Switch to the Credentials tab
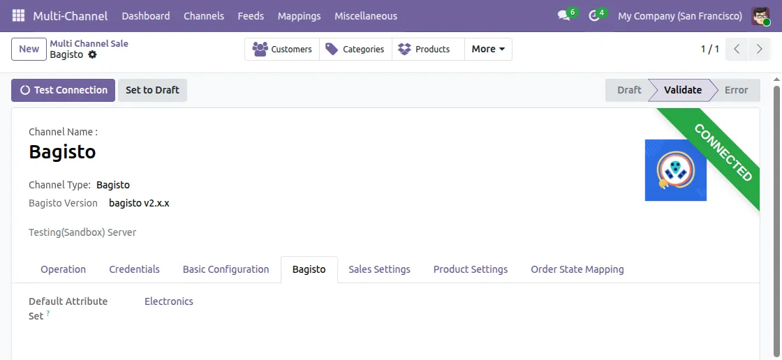This screenshot has height=360, width=782. (x=134, y=269)
